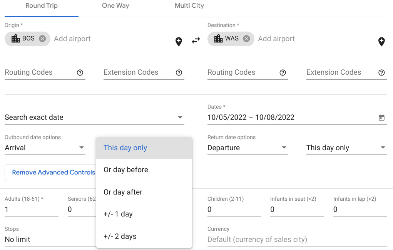Open help for origin Routing Codes

[80, 72]
